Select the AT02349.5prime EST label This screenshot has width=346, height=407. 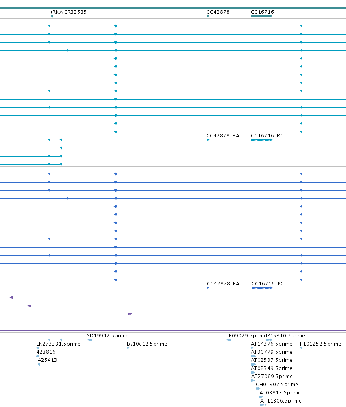(x=272, y=368)
